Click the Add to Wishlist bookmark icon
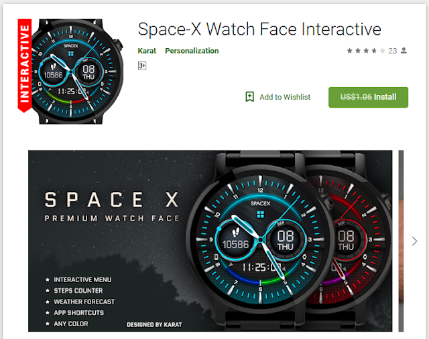429x339 pixels. (249, 97)
